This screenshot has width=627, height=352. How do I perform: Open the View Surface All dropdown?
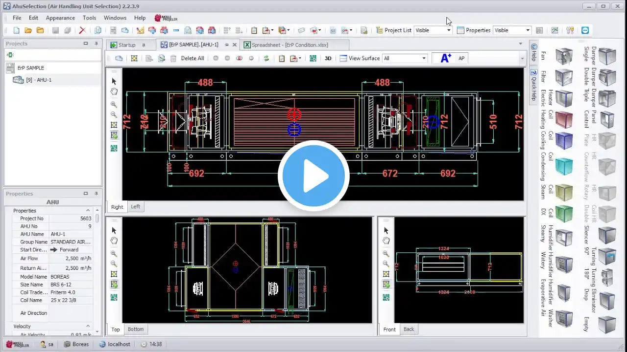[424, 58]
